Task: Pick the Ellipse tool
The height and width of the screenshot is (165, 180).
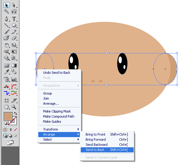Action: [14, 25]
